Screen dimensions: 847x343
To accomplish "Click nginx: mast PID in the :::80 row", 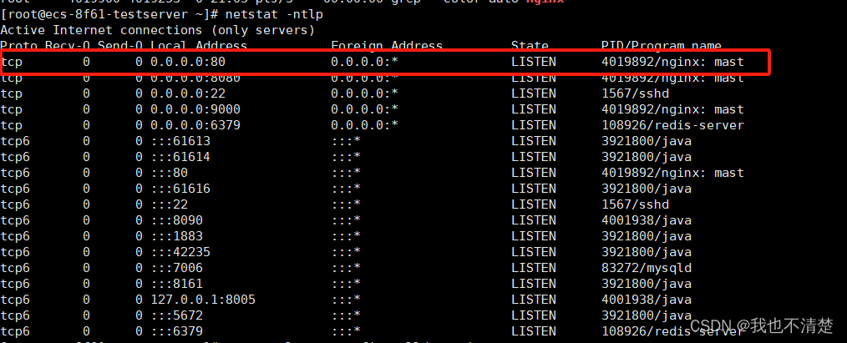I will pyautogui.click(x=672, y=173).
